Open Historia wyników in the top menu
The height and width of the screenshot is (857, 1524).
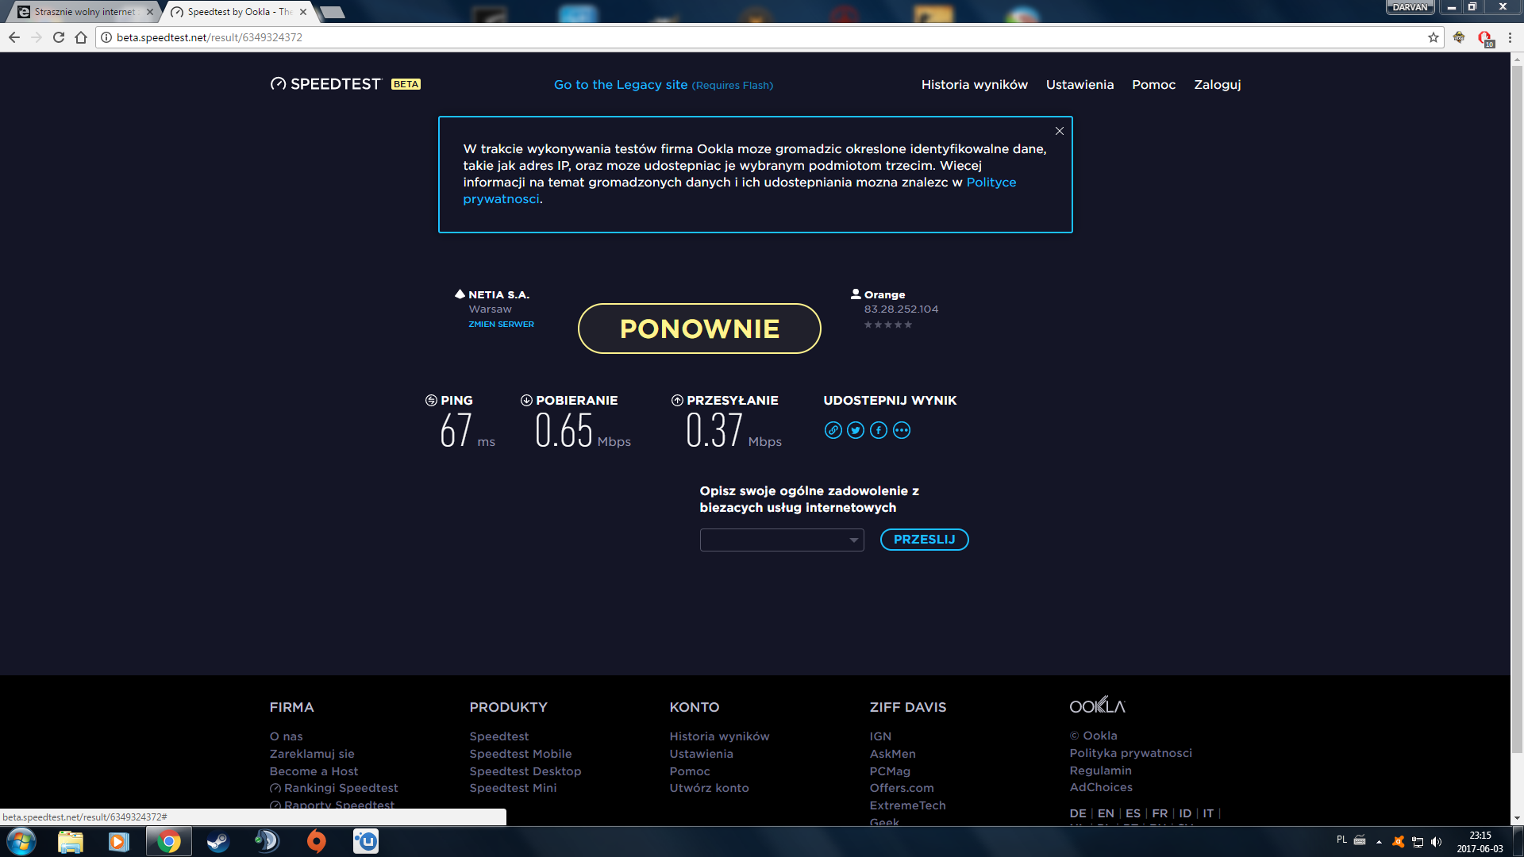(x=974, y=84)
